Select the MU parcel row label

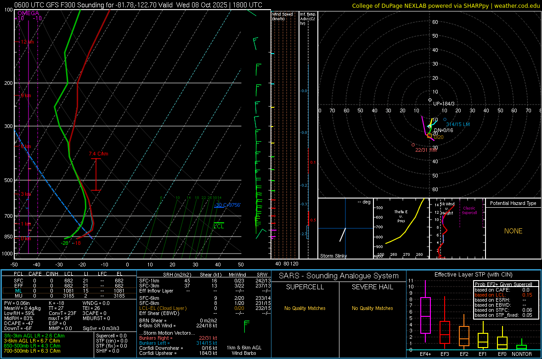click(x=18, y=296)
